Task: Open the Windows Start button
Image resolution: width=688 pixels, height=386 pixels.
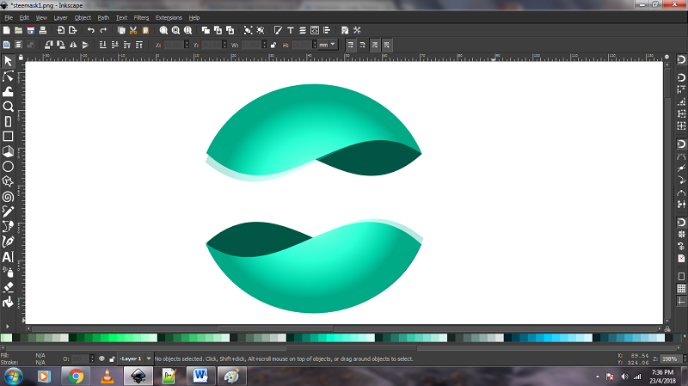Action: [13, 377]
